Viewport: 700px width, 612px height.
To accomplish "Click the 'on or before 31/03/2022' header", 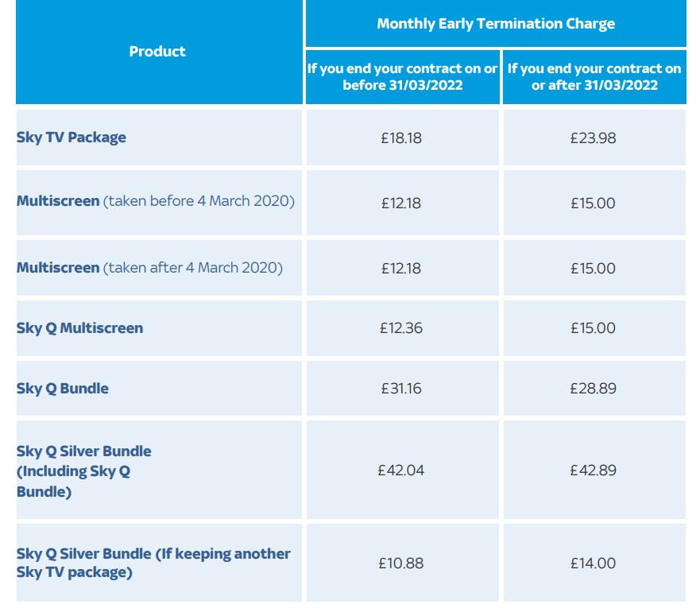I will (402, 76).
